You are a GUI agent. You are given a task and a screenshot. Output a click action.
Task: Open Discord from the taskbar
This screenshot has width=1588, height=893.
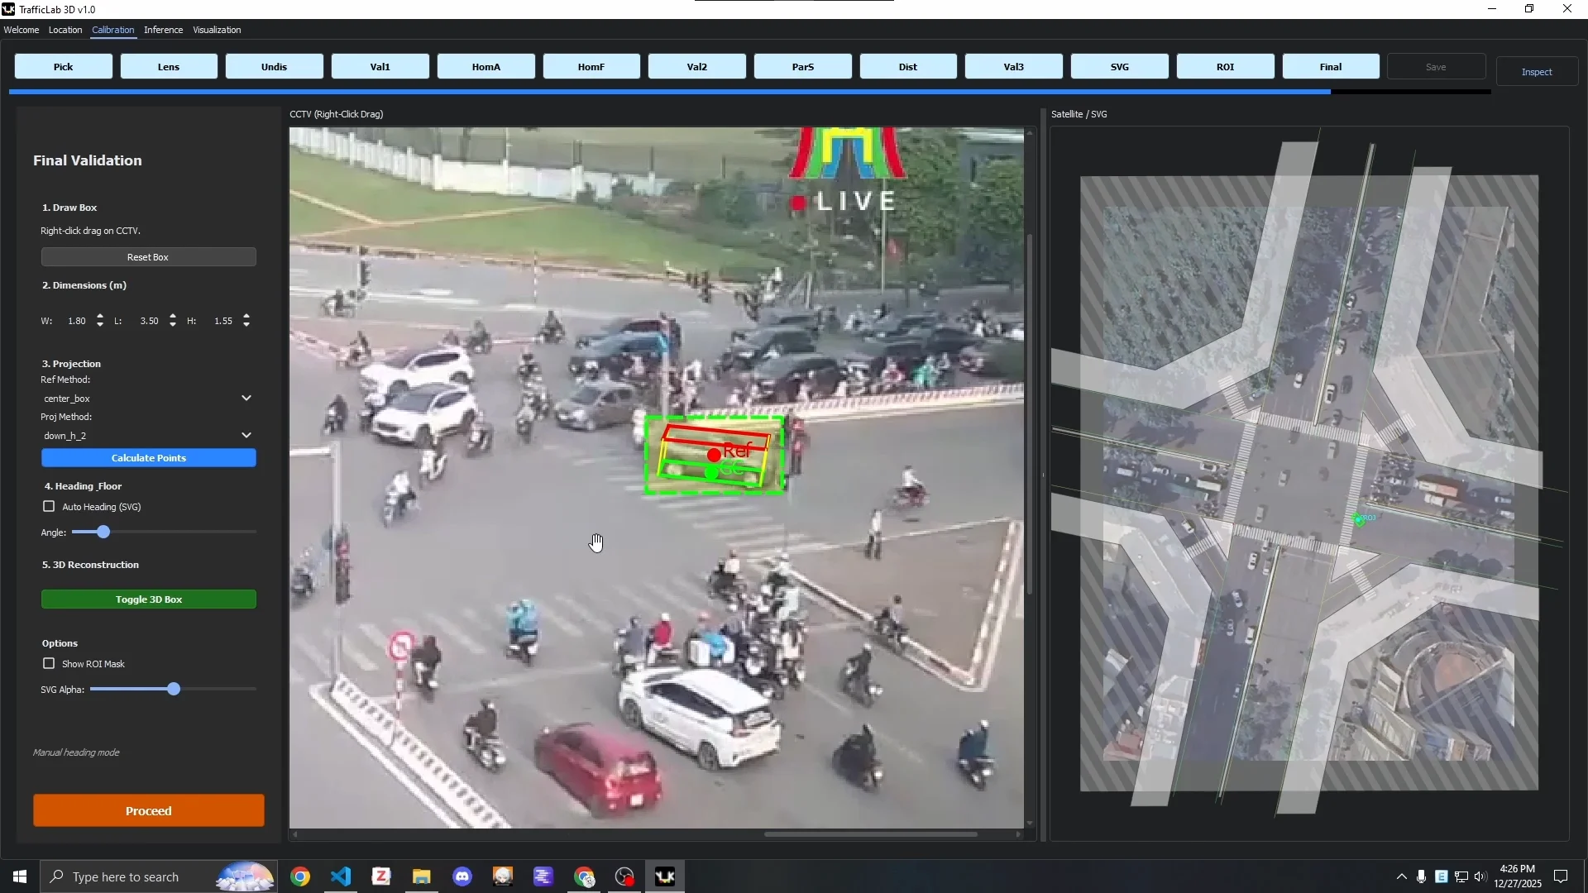pos(462,876)
